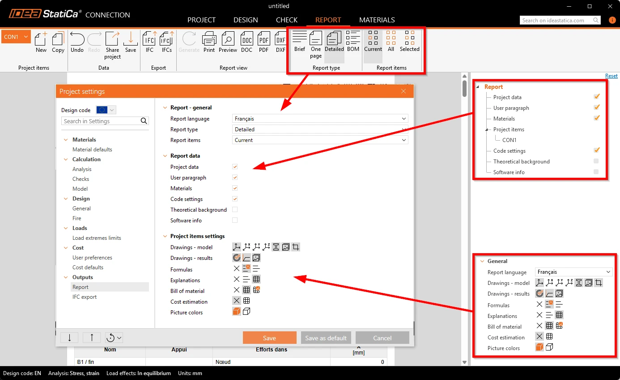Open Design code flag dropdown
Viewport: 620px width, 380px height.
tap(106, 110)
